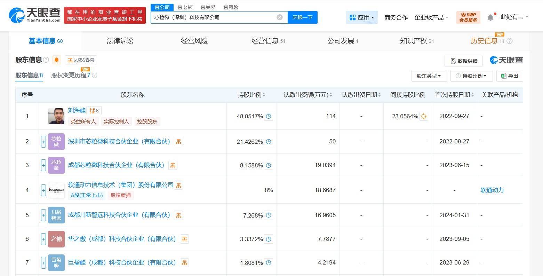
Task: Click 刘海峰 profile photo
Action: [56, 116]
